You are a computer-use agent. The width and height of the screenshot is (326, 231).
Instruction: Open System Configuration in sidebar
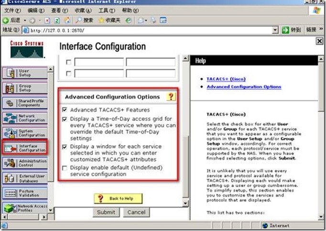click(25, 133)
